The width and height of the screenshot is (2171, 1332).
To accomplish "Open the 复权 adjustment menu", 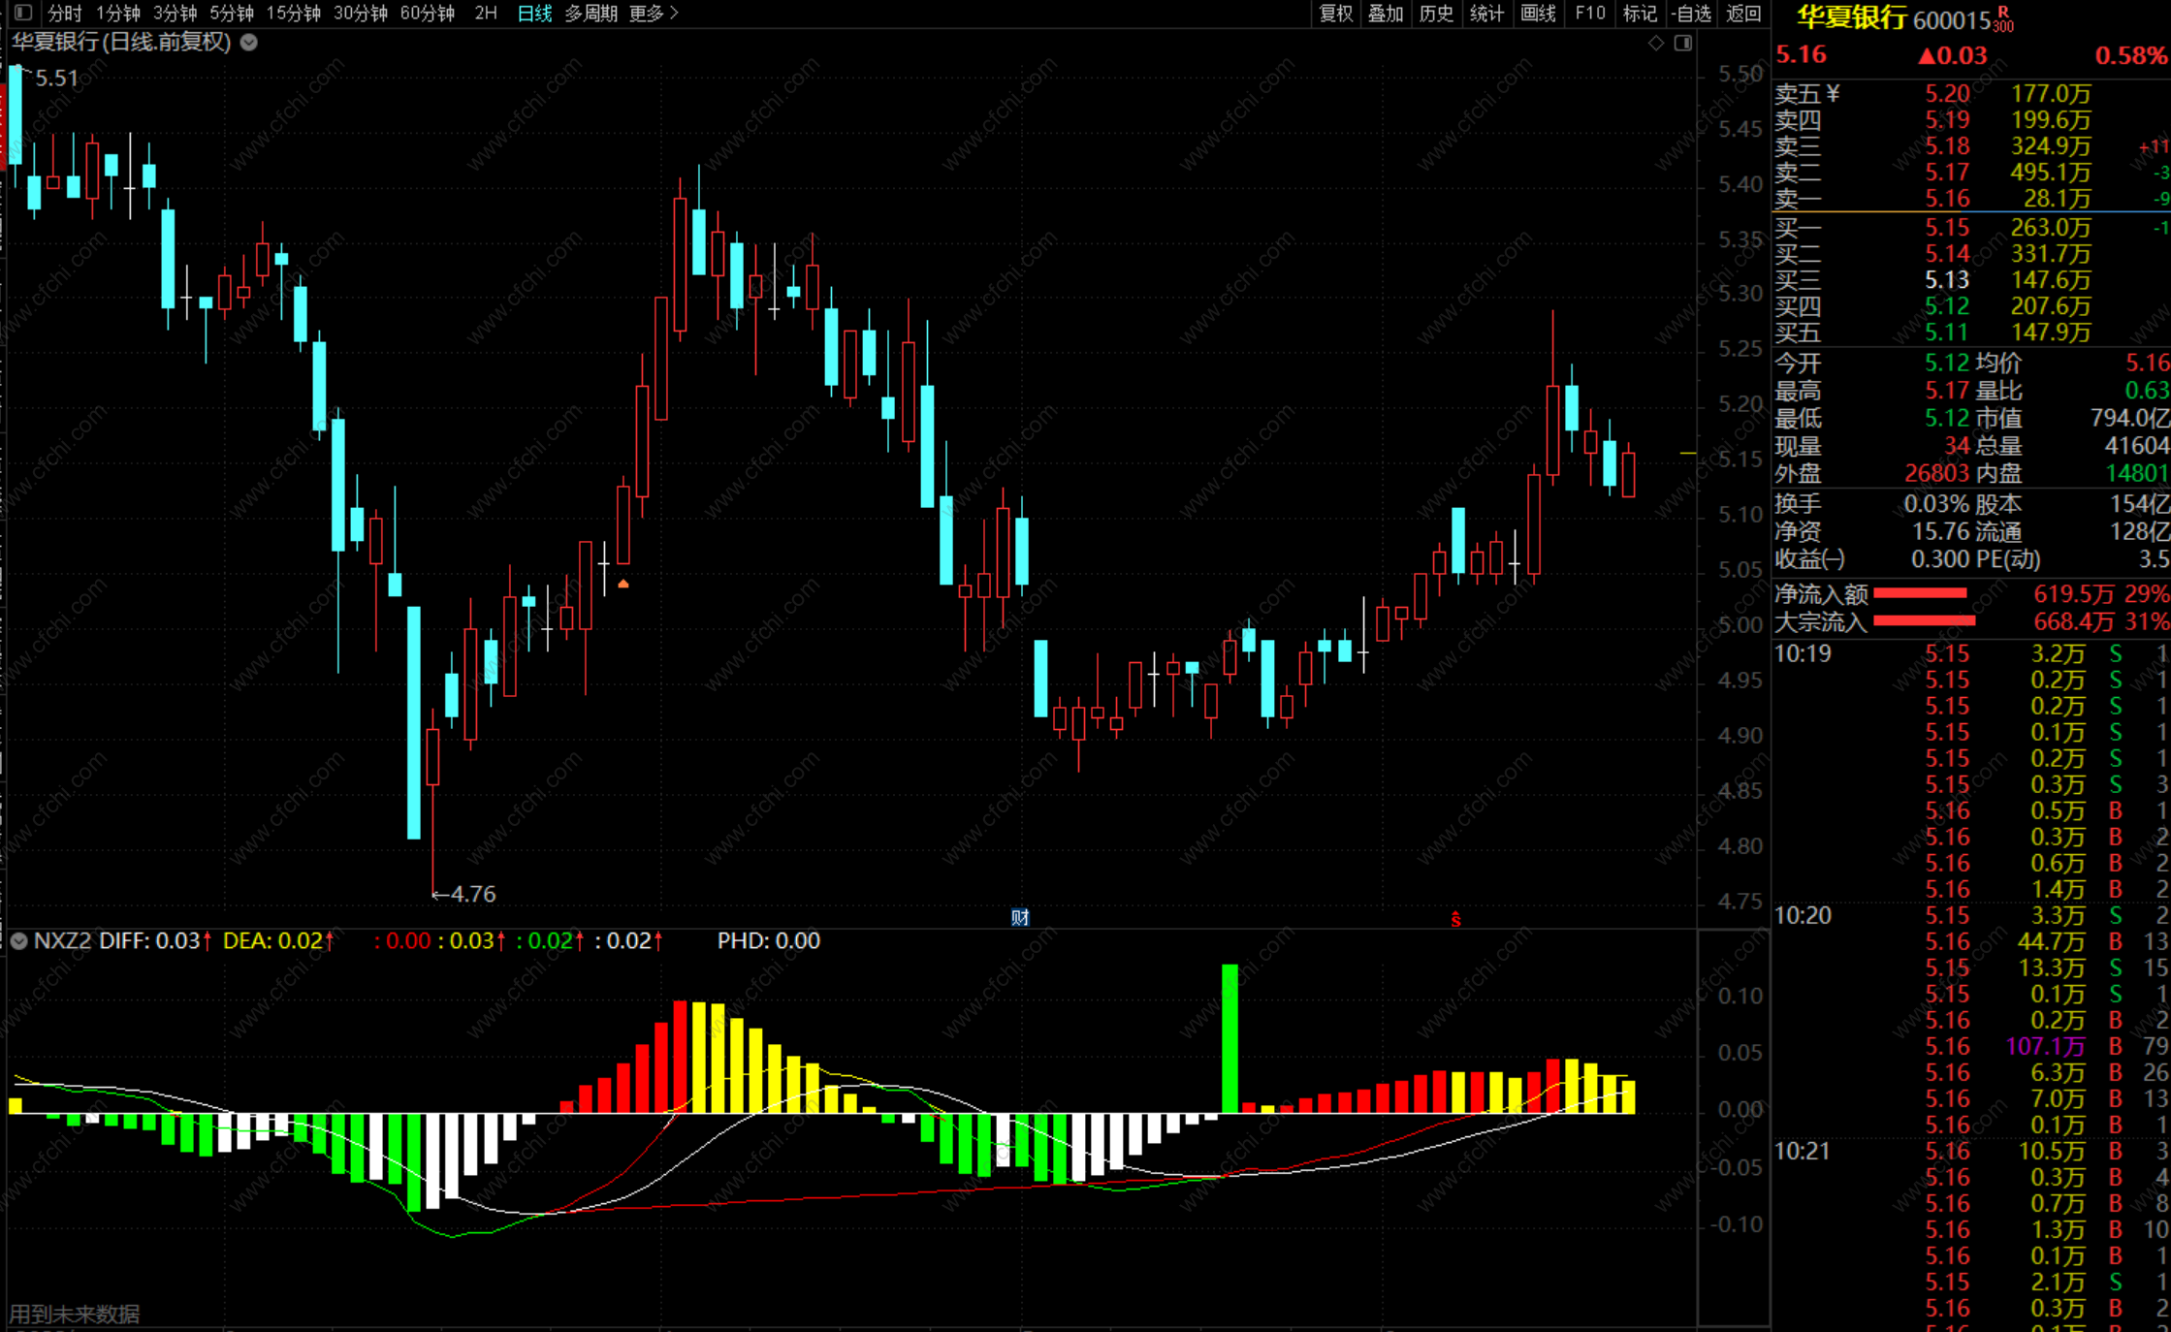I will point(1336,13).
